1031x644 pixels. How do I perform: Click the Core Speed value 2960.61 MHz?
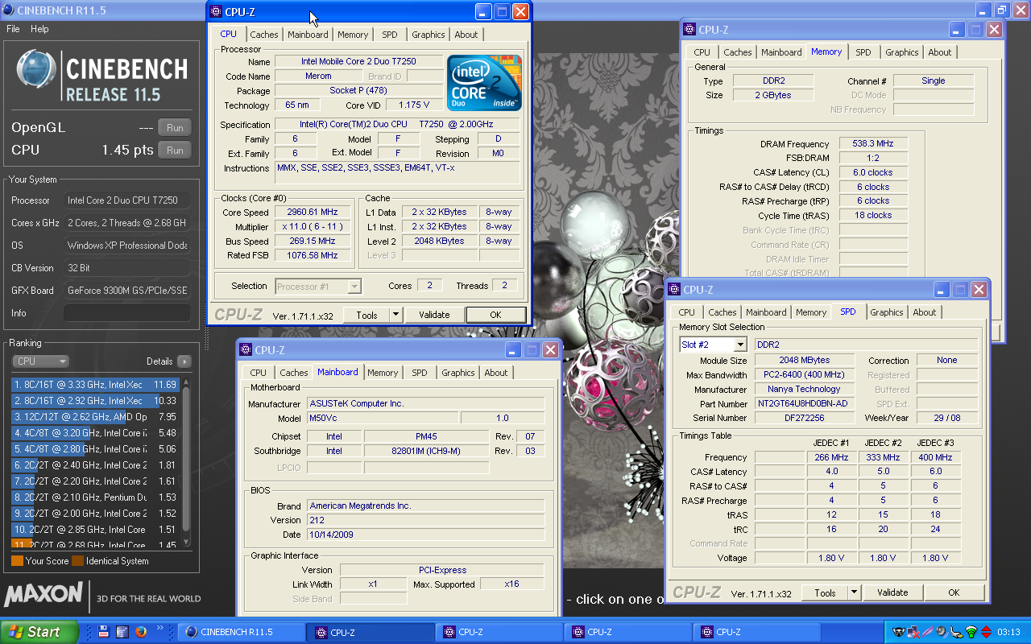pyautogui.click(x=313, y=212)
